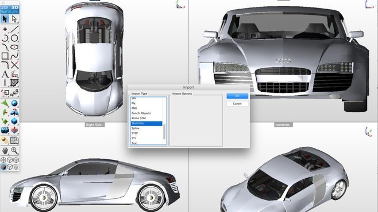Cancel the Import dialog
This screenshot has height=212, width=378.
point(237,104)
